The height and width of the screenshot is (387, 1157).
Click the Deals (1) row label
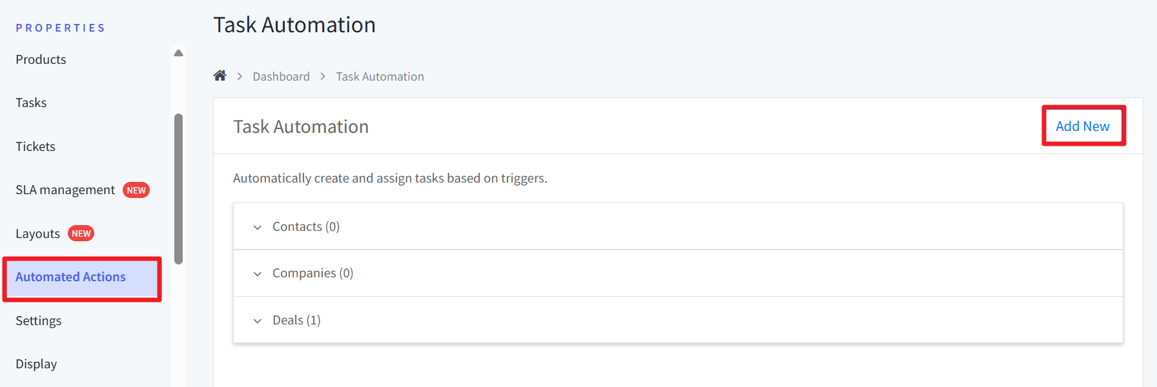[x=296, y=320]
